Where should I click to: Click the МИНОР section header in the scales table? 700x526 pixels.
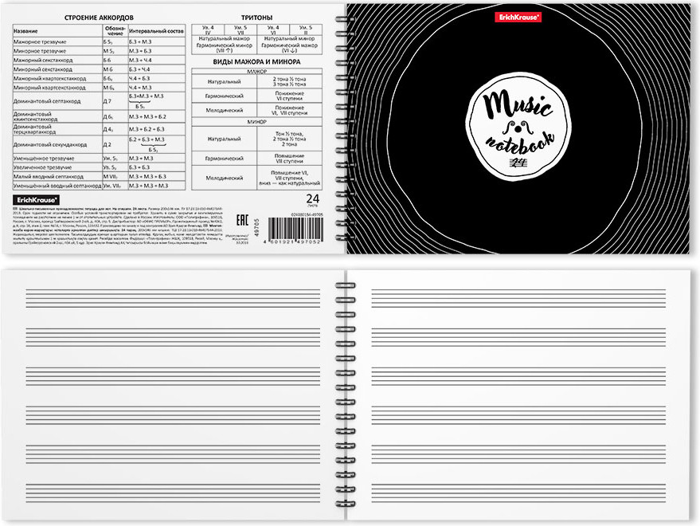coord(256,122)
